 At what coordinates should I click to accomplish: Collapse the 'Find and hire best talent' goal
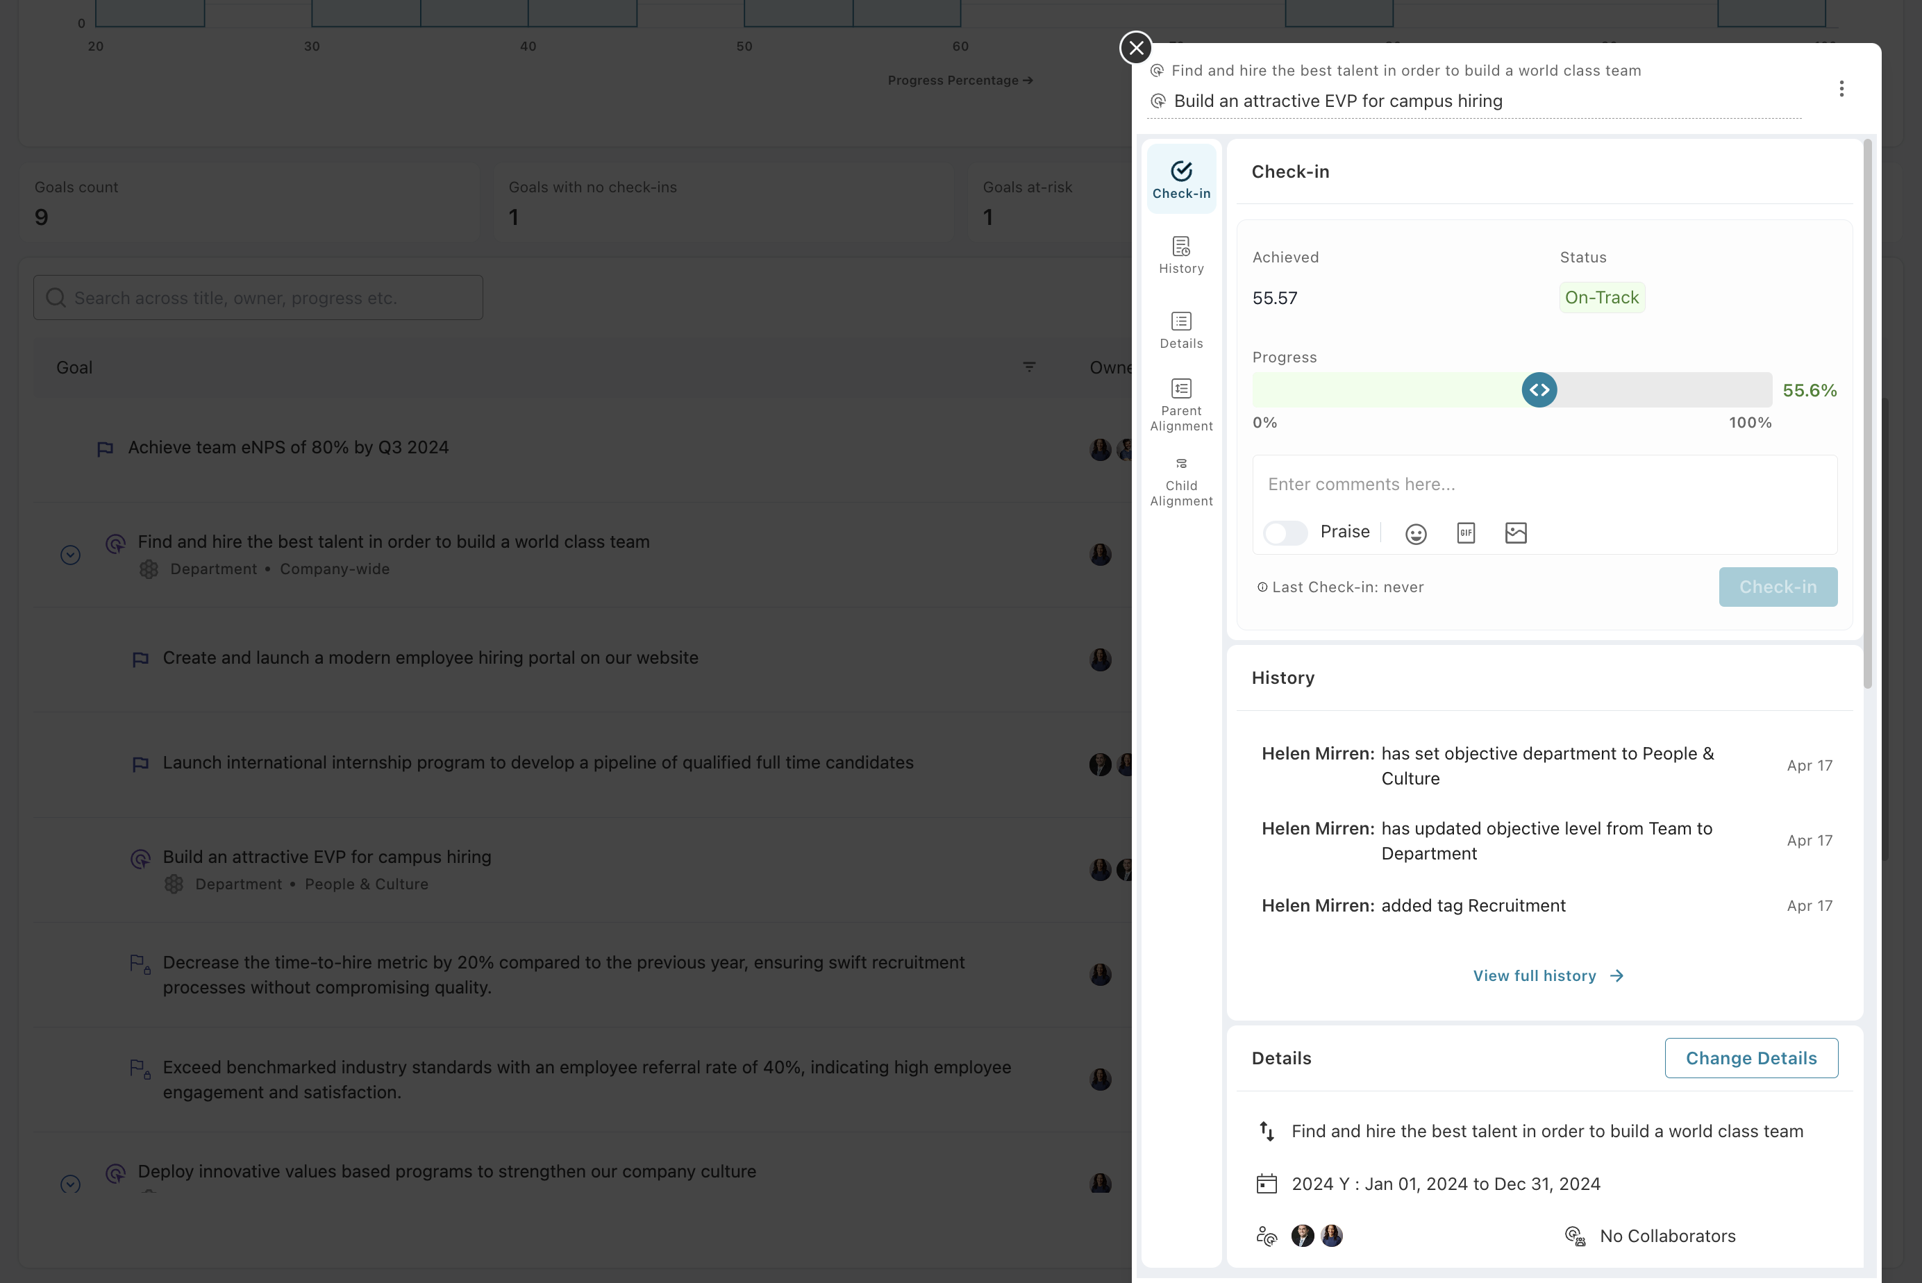(x=70, y=555)
